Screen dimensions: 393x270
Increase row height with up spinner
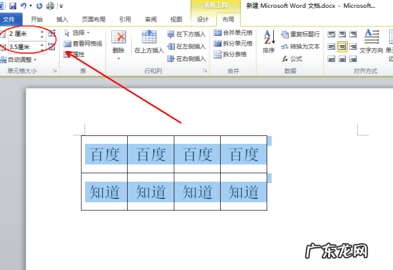coord(42,31)
